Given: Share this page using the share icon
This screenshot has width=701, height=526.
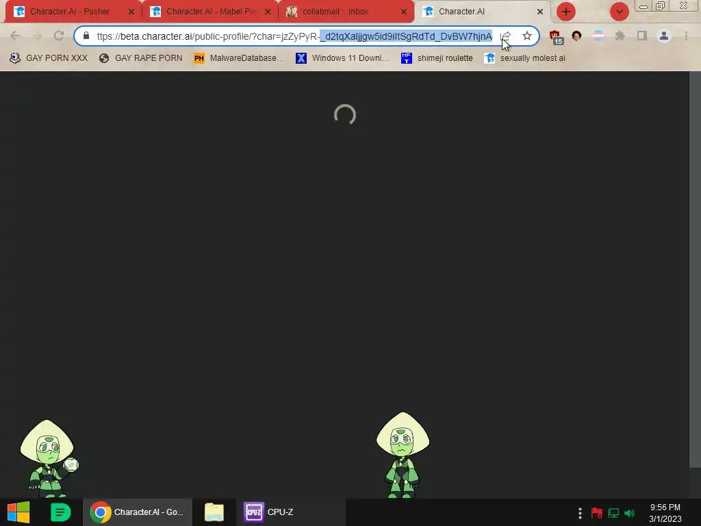Looking at the screenshot, I should 506,36.
